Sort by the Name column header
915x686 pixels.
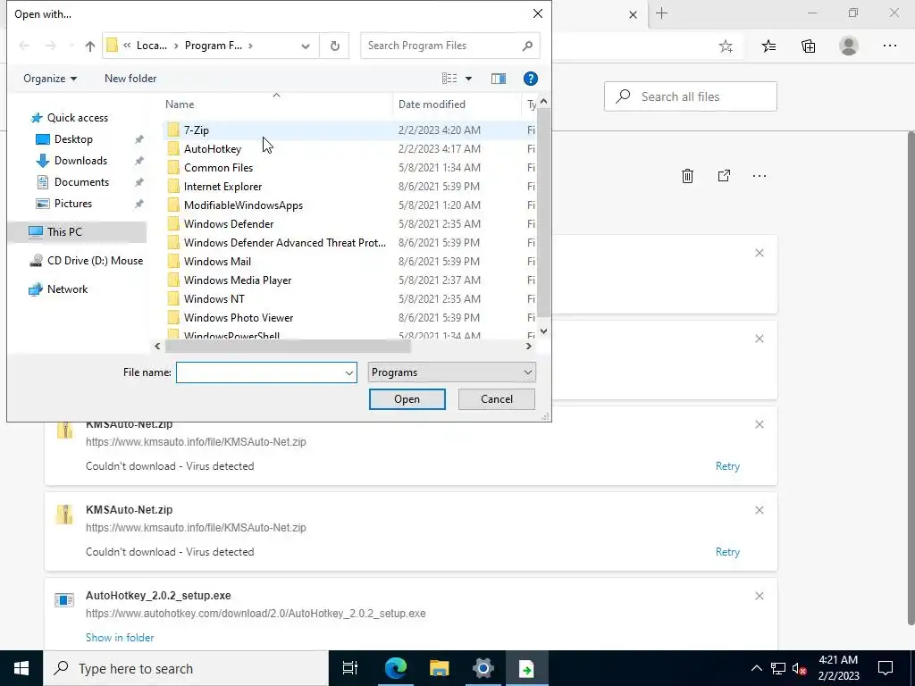[x=277, y=105]
